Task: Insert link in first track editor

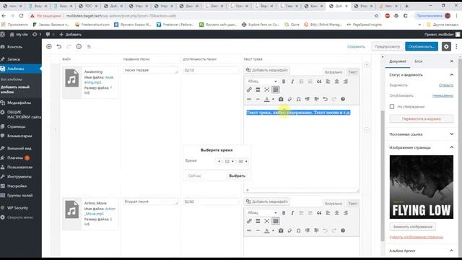Action: (x=249, y=90)
